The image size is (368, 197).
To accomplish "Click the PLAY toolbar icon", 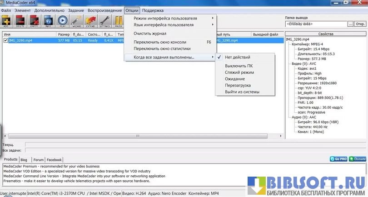I will click(62, 21).
